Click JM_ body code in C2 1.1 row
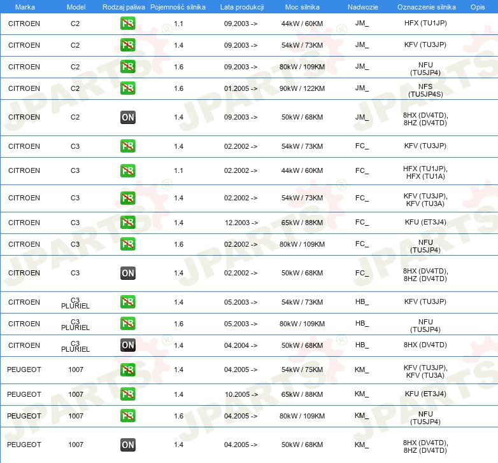The width and height of the screenshot is (498, 463). tap(362, 23)
